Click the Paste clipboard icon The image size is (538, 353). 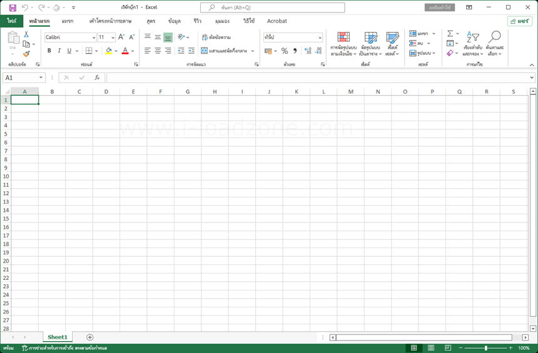(13, 37)
